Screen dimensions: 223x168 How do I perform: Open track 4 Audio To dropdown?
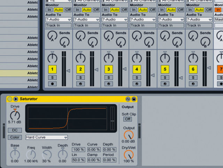(x=143, y=20)
